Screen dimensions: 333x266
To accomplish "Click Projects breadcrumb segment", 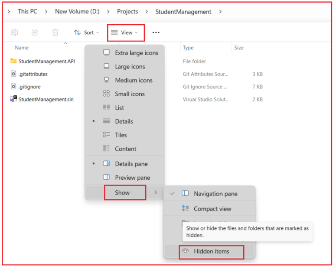I will (x=127, y=11).
